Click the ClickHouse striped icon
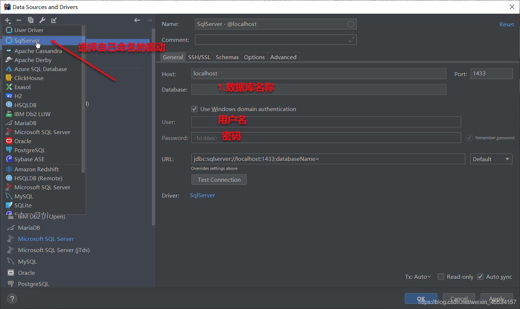Image resolution: width=520 pixels, height=309 pixels. [9, 78]
